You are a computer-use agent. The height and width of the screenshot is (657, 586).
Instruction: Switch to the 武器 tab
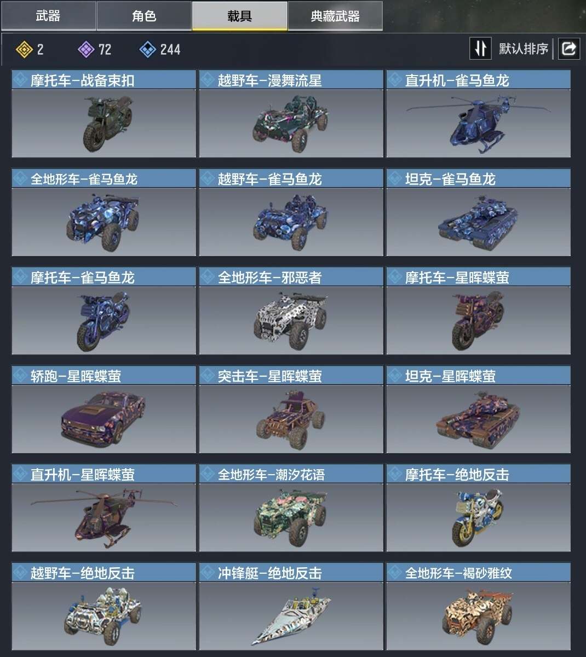point(48,16)
